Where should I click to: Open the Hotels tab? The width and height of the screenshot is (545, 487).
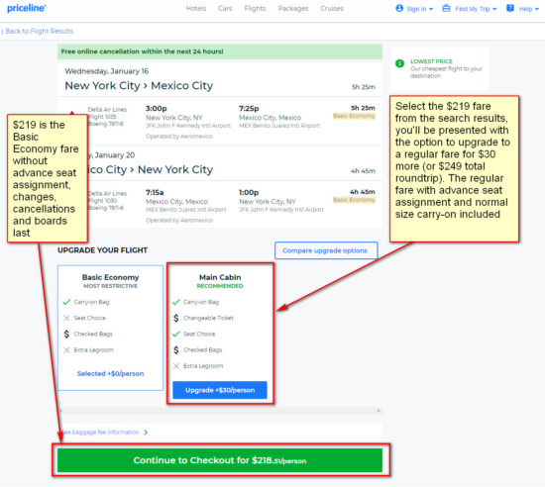pyautogui.click(x=196, y=8)
